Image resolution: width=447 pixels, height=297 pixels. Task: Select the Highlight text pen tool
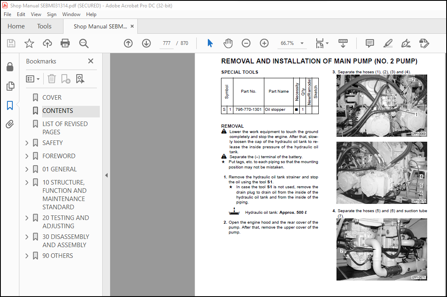388,43
